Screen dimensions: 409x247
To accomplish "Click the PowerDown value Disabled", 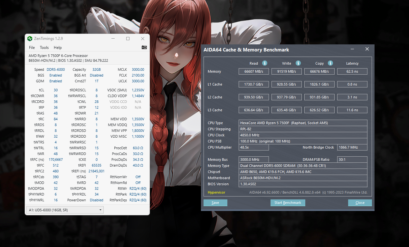I will tap(97, 200).
